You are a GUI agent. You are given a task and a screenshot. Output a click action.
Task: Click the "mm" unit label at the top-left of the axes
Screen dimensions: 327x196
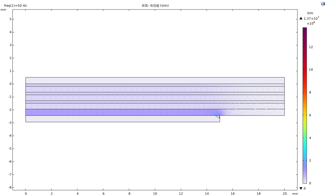(x=3, y=10)
